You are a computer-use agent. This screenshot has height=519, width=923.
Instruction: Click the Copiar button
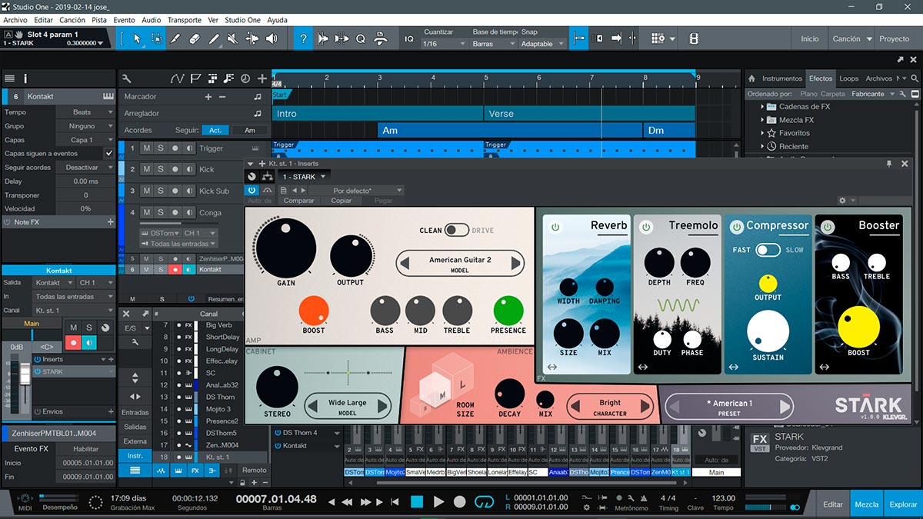coord(342,201)
